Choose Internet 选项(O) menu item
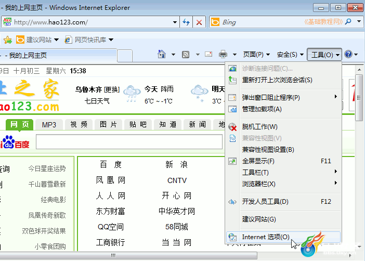This screenshot has width=365, height=261. [283, 237]
